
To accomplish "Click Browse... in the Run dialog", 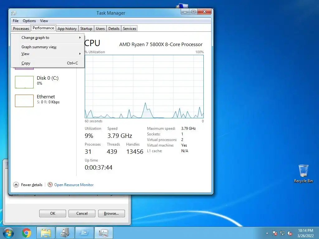I will coord(111,213).
